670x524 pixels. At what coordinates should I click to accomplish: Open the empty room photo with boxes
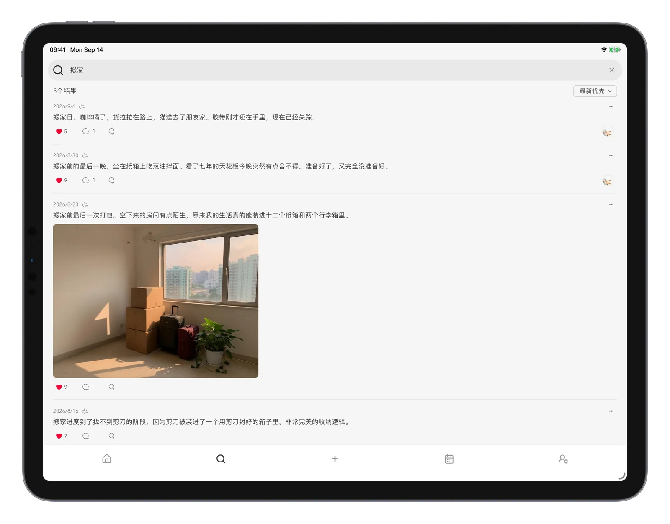pyautogui.click(x=156, y=301)
